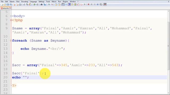Close the array.php tab with its X

10,8
